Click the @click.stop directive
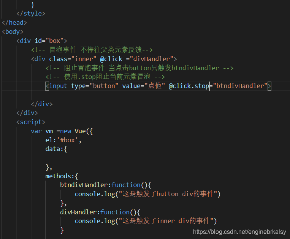This screenshot has width=290, height=239. [189, 86]
